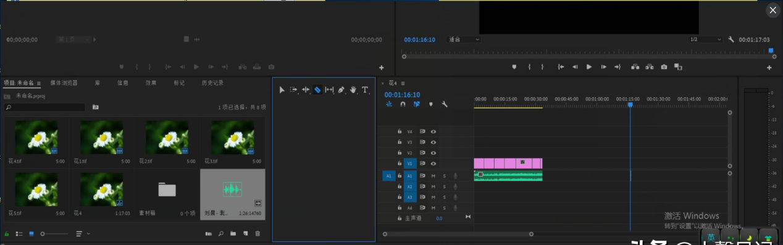Solo audio track A1
Viewport: 783px width, 245px height.
pos(444,175)
